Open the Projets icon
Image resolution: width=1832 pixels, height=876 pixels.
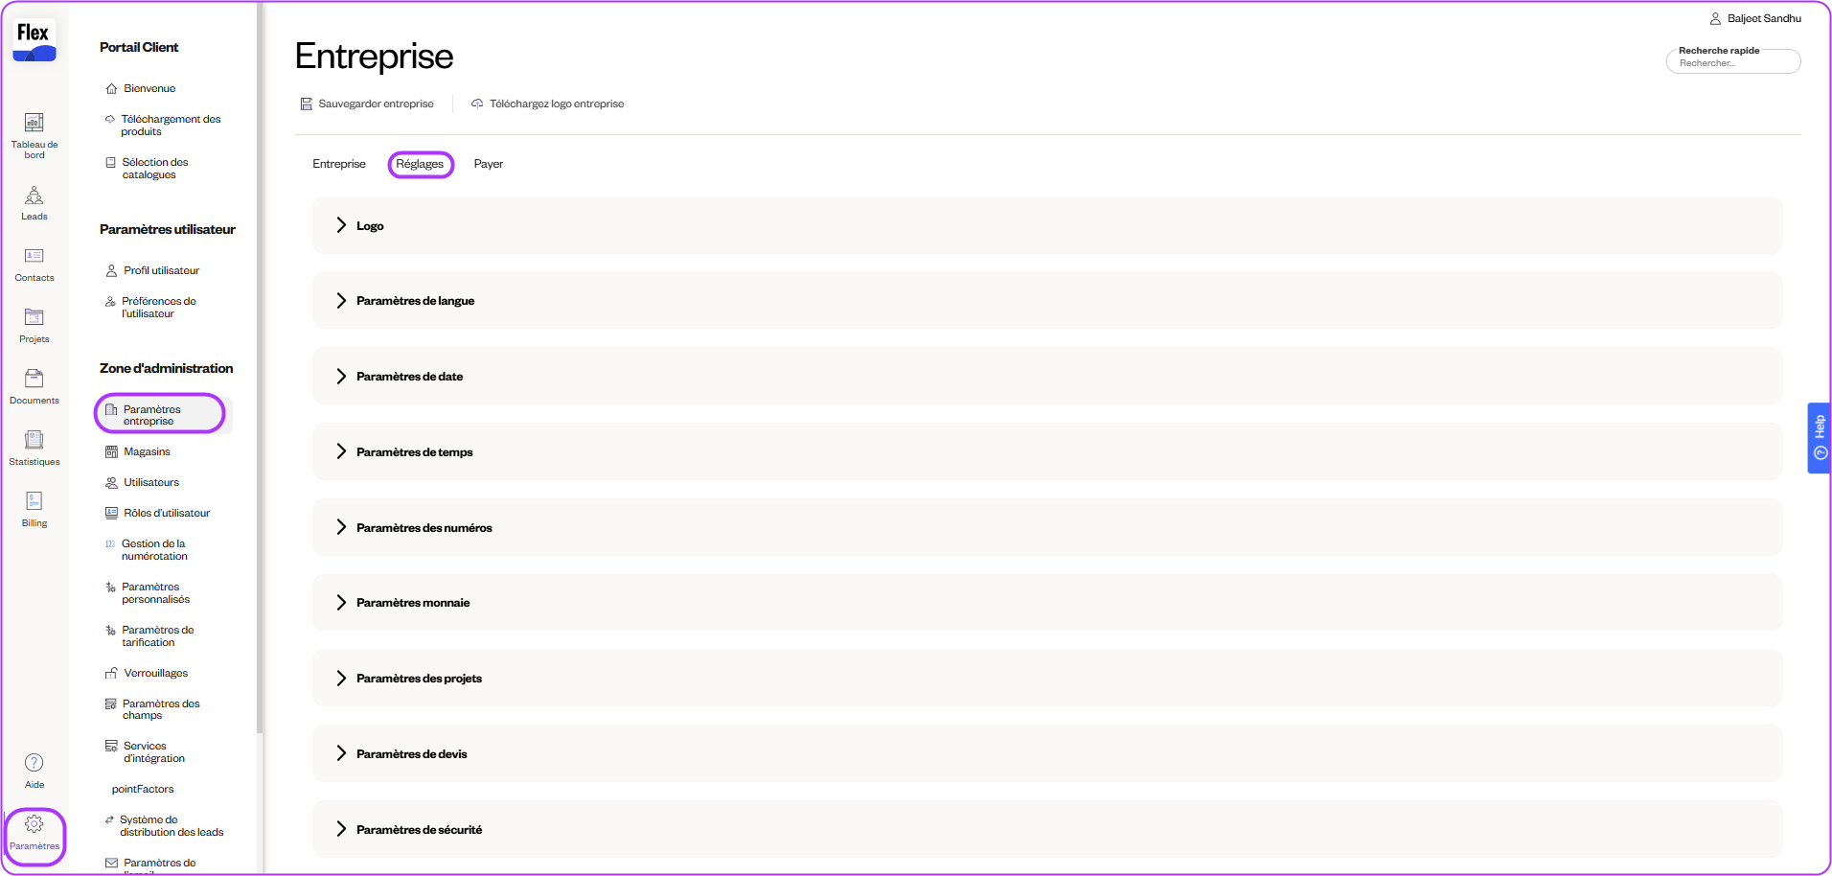(x=34, y=318)
